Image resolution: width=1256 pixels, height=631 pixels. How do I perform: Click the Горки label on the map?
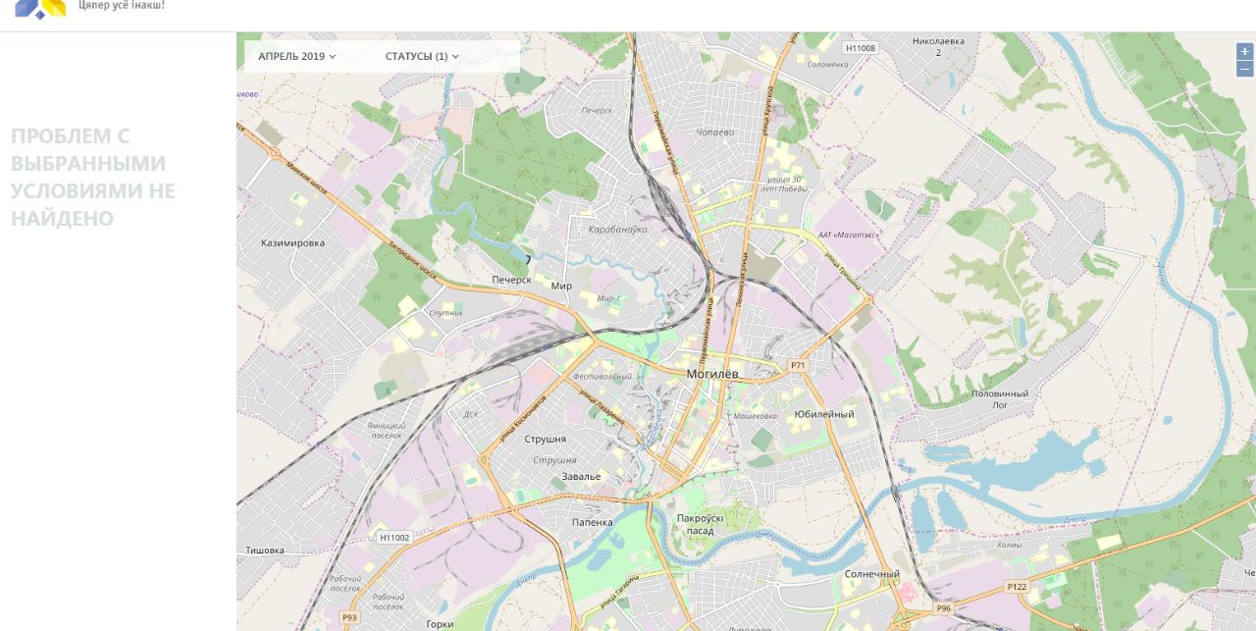click(x=441, y=624)
